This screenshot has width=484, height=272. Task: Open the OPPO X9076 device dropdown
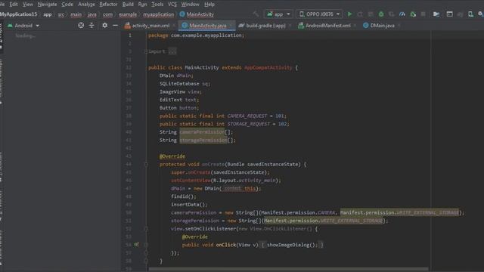point(319,14)
